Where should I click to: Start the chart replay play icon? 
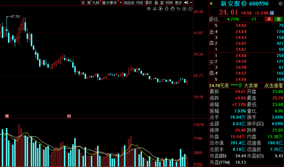point(161,8)
